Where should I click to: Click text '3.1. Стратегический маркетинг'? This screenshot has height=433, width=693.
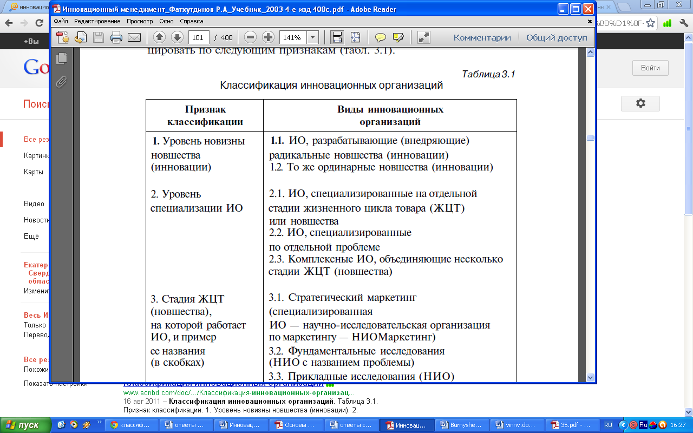343,298
